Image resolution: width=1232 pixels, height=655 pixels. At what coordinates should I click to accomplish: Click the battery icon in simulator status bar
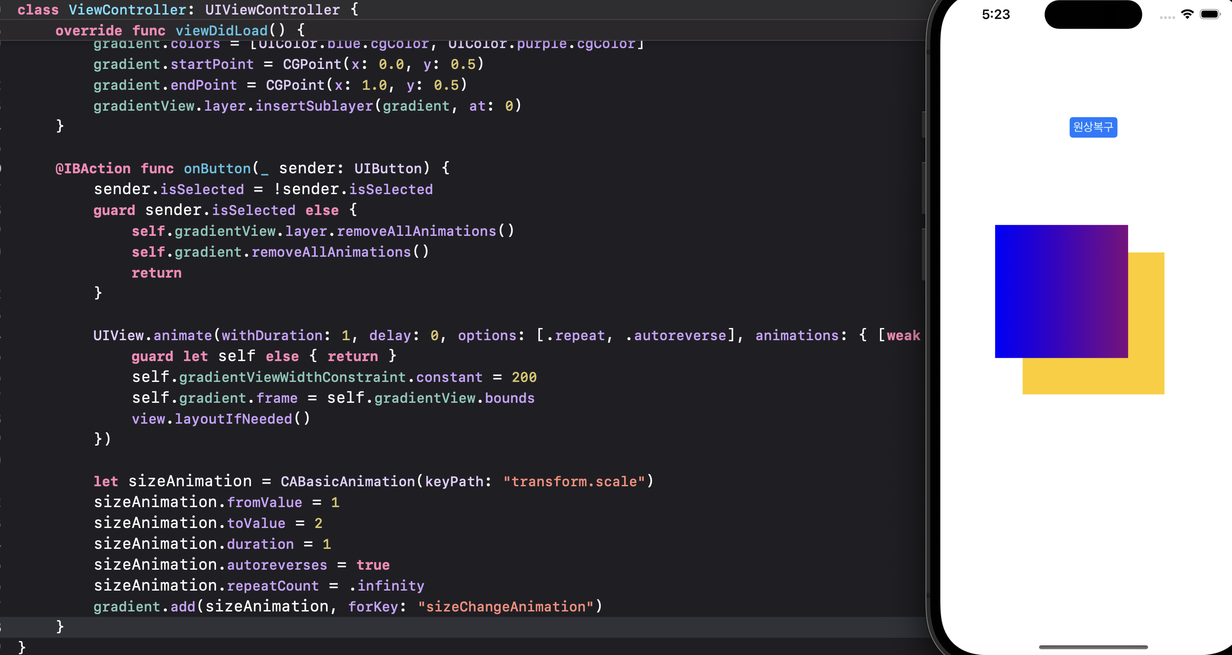(x=1210, y=15)
